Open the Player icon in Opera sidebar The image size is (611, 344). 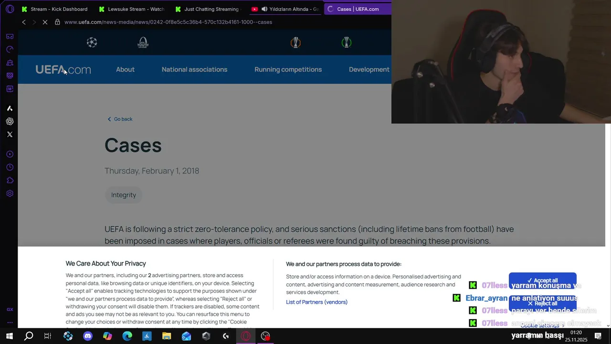10,154
